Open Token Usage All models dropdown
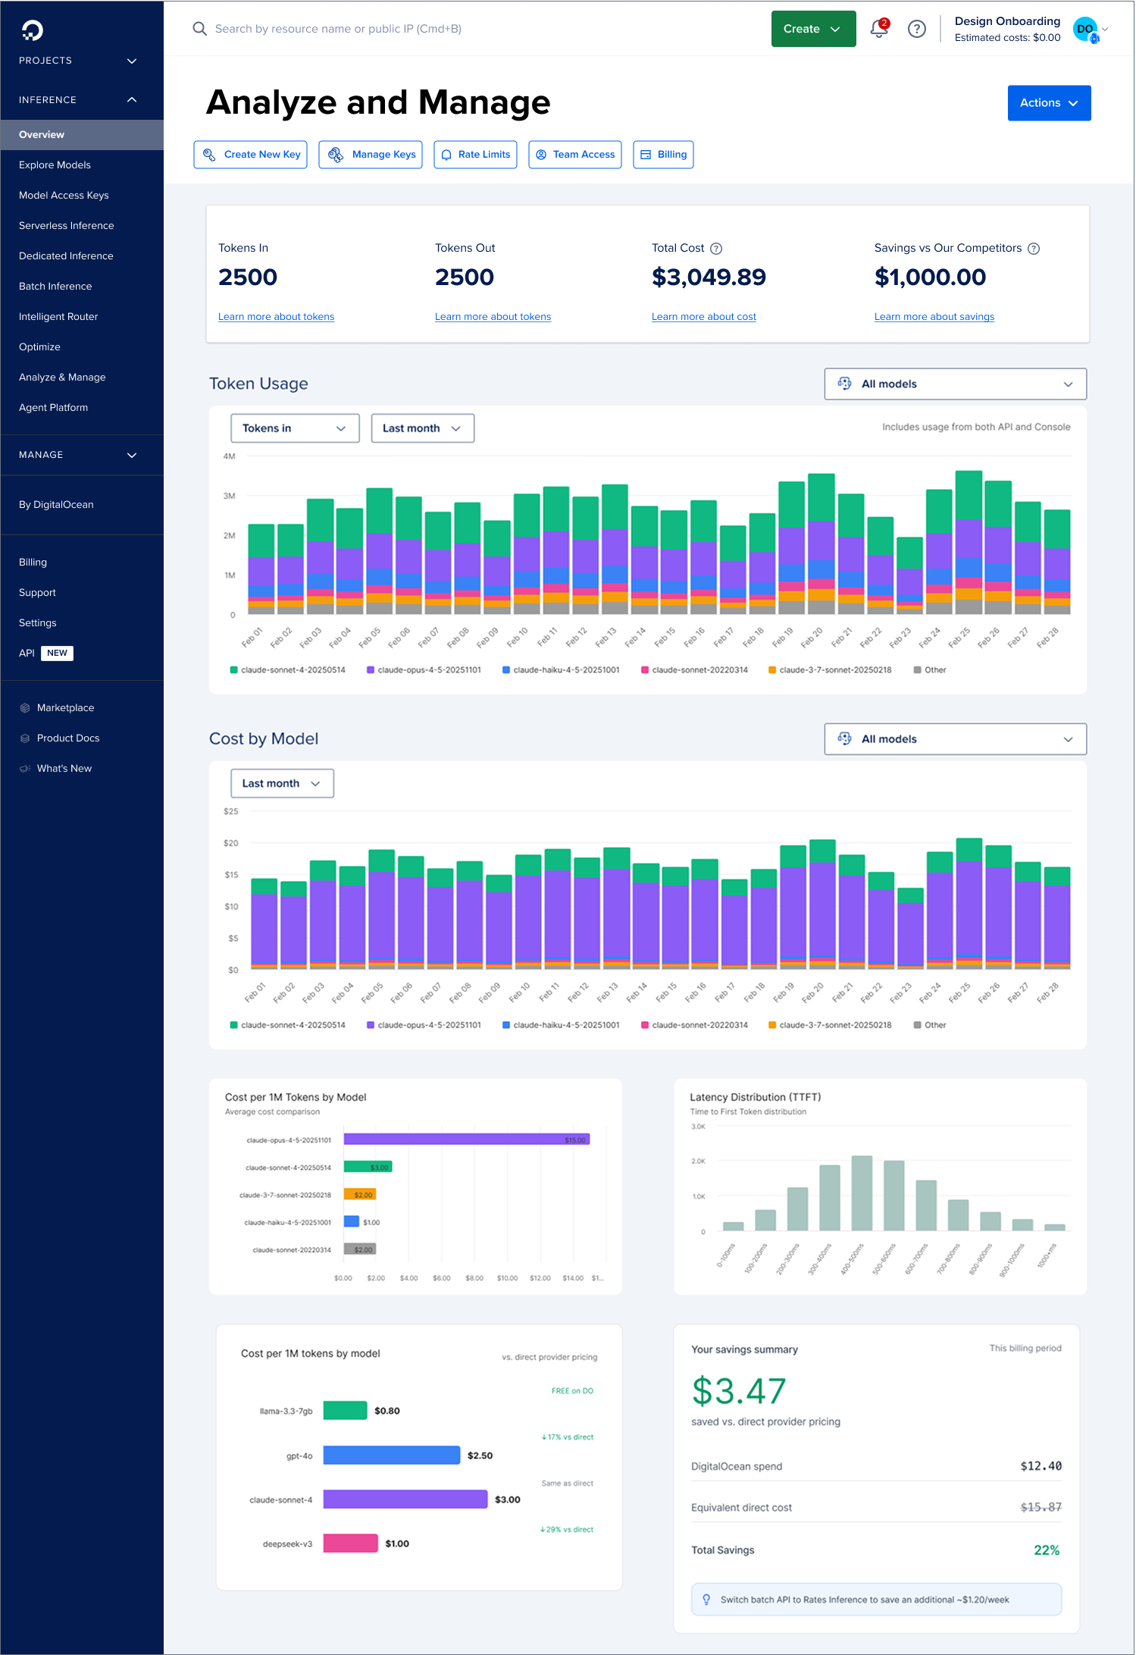This screenshot has height=1655, width=1136. (955, 384)
